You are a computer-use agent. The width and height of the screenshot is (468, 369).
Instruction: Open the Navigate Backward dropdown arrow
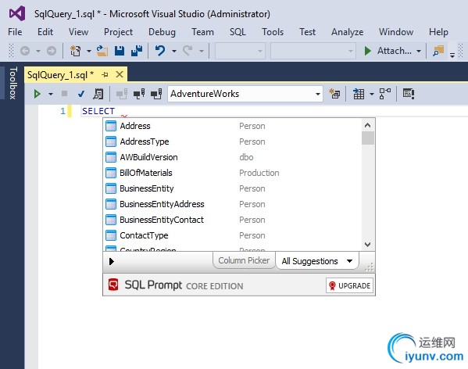click(38, 51)
